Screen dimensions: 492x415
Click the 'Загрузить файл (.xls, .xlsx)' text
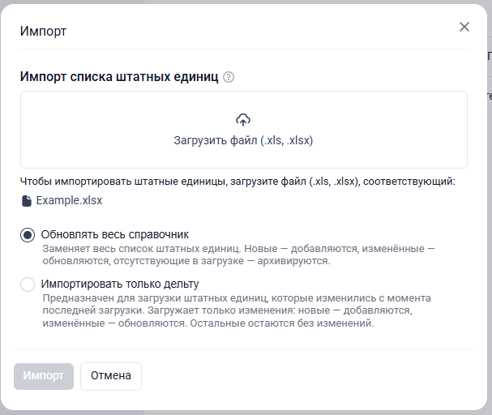point(243,140)
